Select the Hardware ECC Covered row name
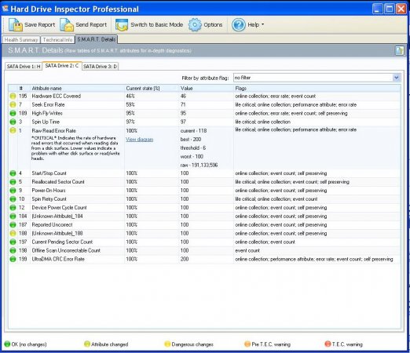This screenshot has width=410, height=353. click(x=56, y=96)
